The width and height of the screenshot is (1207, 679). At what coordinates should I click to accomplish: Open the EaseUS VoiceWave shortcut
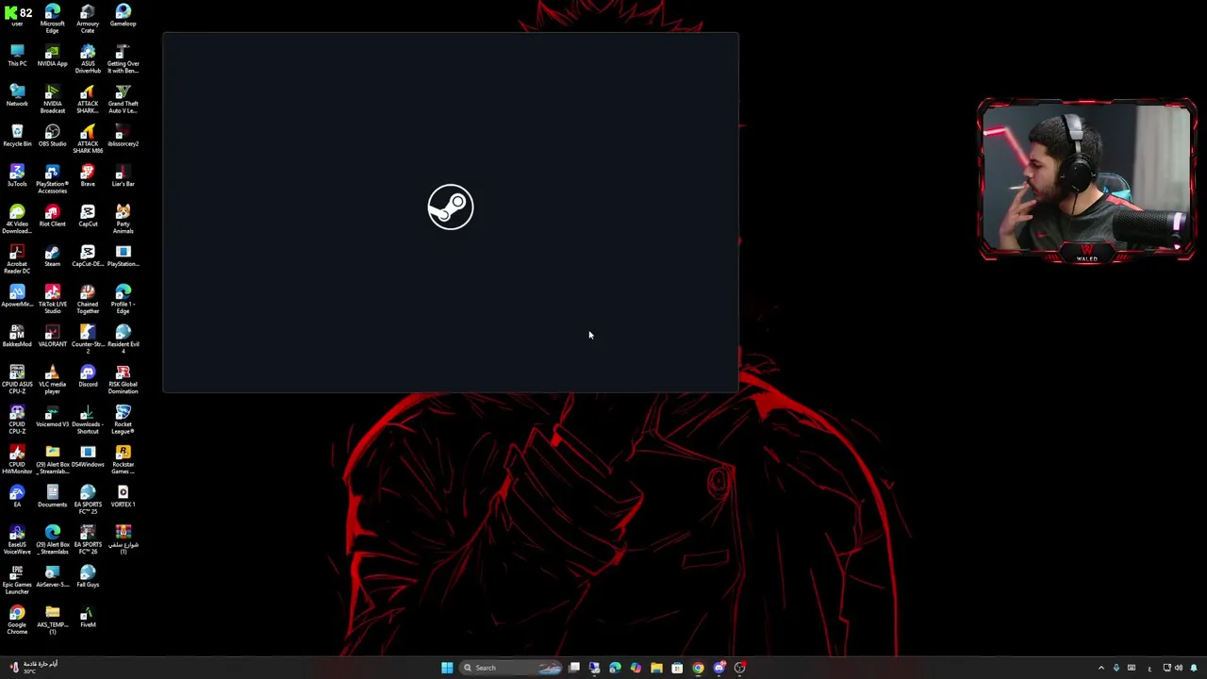pos(17,540)
